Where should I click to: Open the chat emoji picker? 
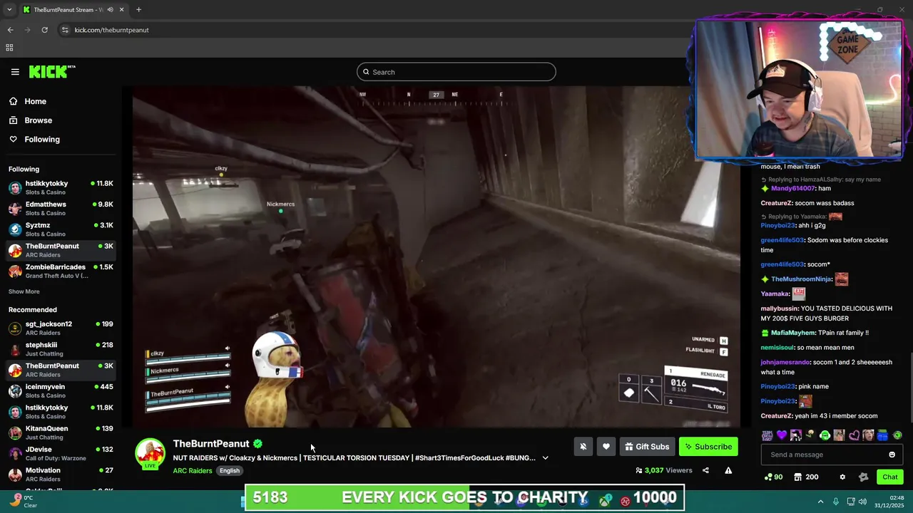click(892, 455)
